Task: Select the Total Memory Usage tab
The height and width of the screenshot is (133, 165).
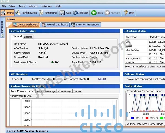Action: tap(22, 91)
